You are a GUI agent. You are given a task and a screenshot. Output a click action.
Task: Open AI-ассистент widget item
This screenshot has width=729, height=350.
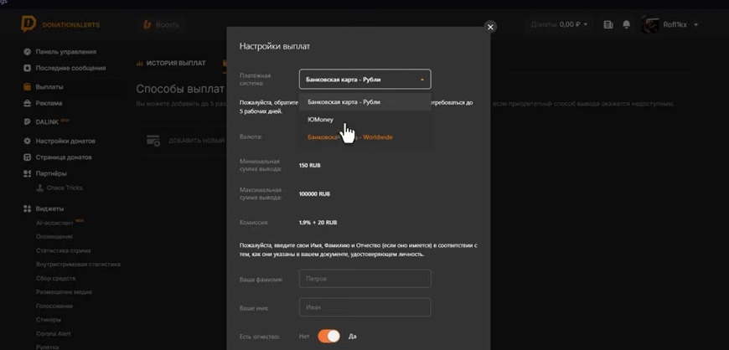click(54, 223)
